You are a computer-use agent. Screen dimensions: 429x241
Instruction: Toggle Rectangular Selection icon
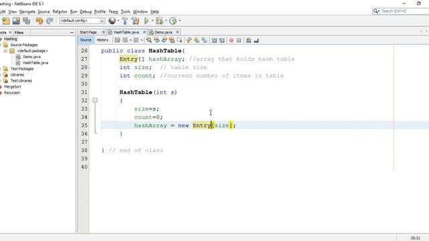pos(180,40)
